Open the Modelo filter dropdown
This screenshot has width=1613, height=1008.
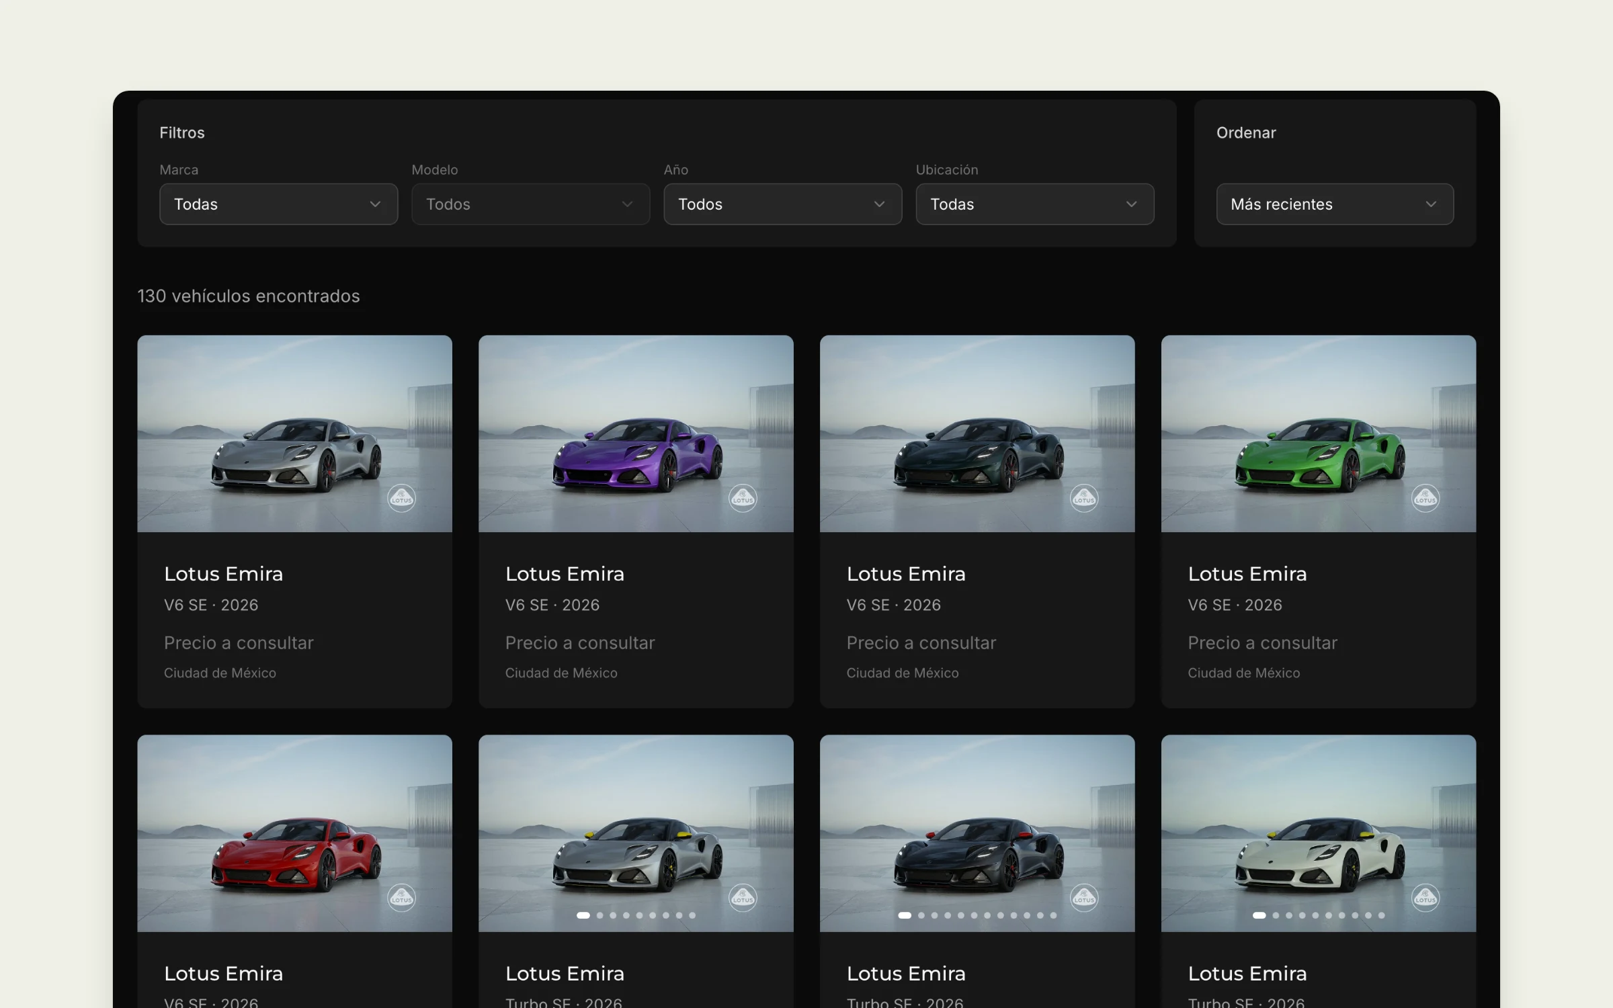(530, 204)
